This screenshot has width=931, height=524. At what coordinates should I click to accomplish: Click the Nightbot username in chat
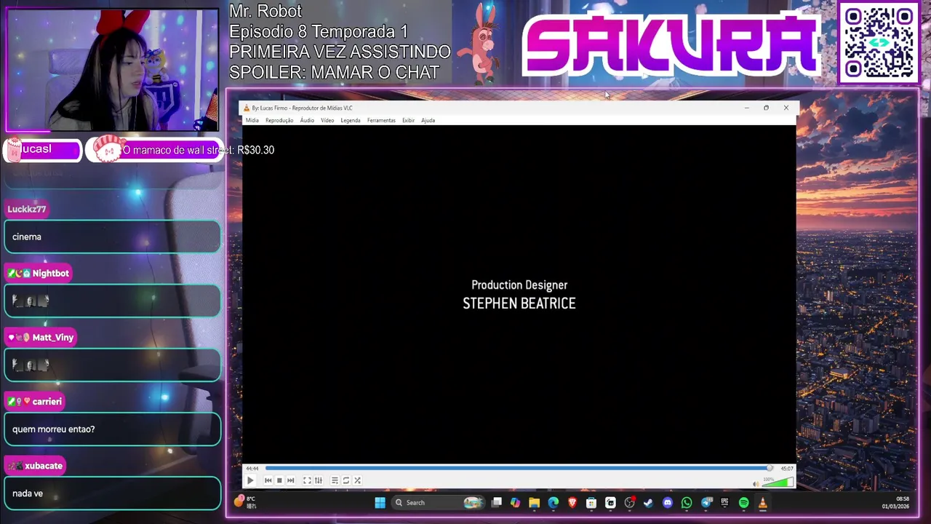pyautogui.click(x=50, y=273)
